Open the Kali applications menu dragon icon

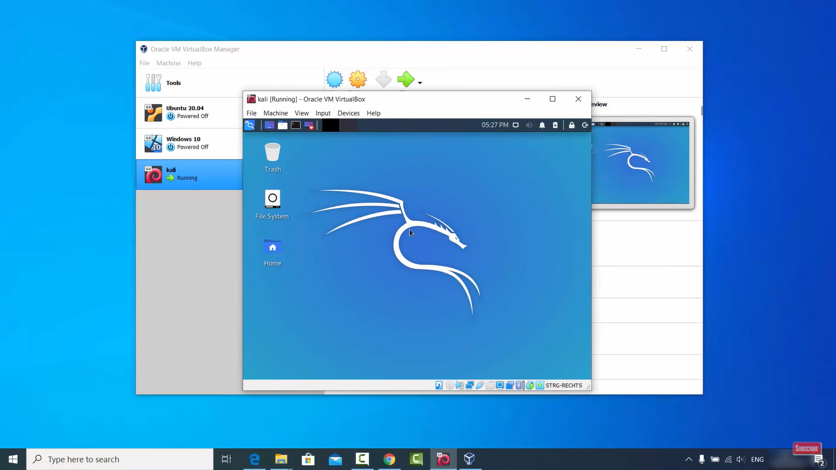tap(250, 125)
